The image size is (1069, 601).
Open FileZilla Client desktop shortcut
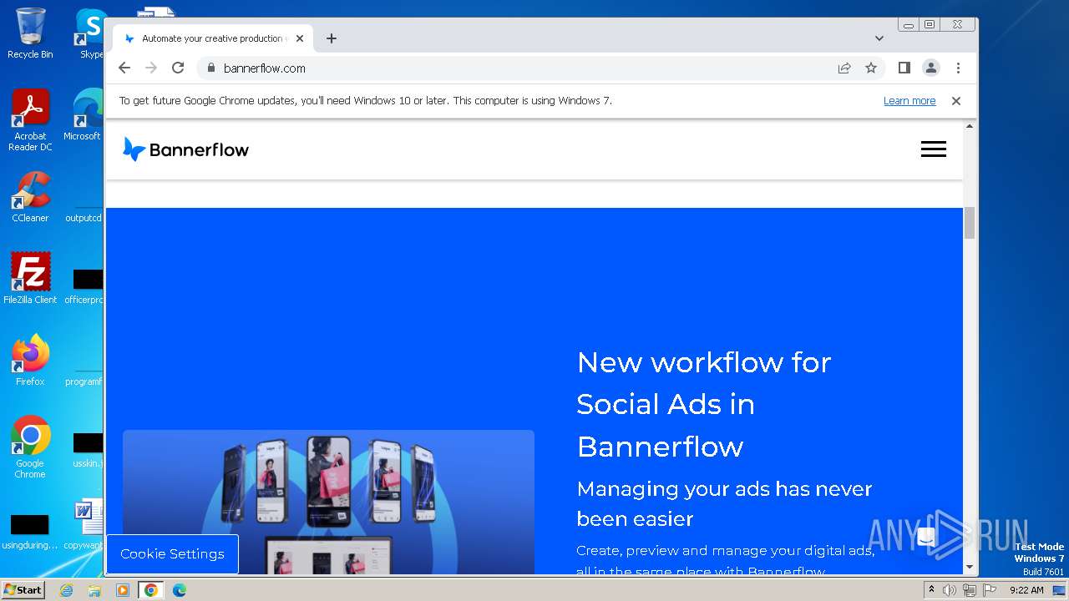pos(30,279)
